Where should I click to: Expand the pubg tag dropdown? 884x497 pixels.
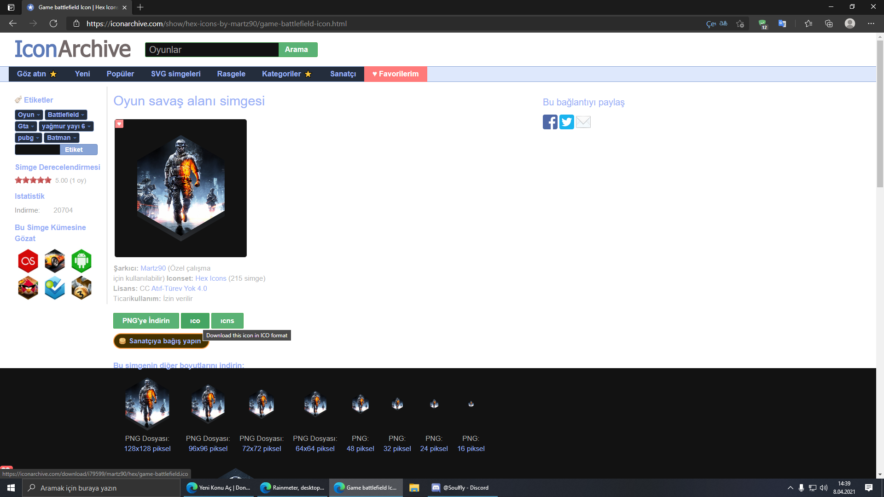pyautogui.click(x=37, y=138)
